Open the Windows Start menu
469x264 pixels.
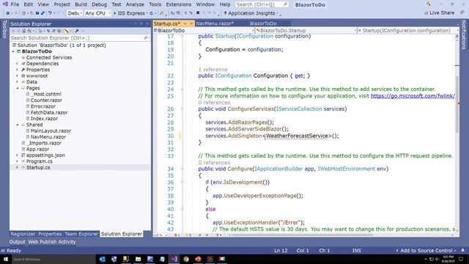point(6,259)
